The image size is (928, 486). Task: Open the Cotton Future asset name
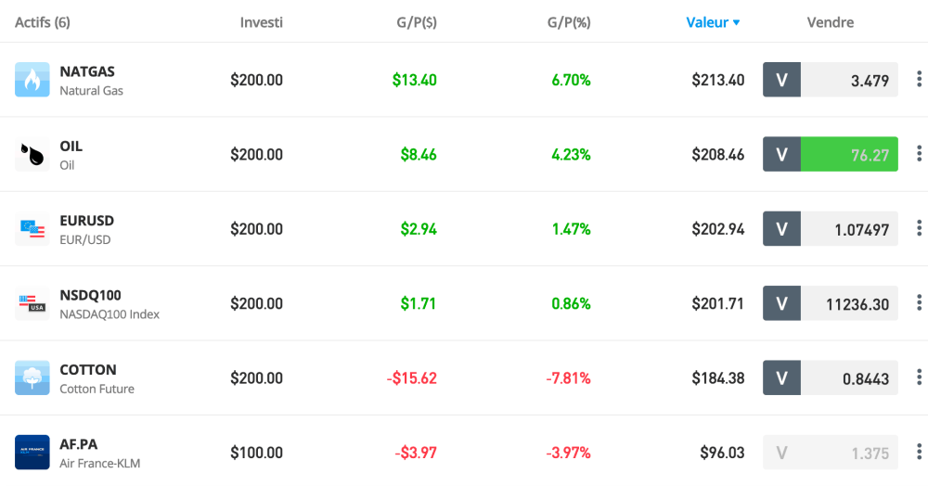97,389
